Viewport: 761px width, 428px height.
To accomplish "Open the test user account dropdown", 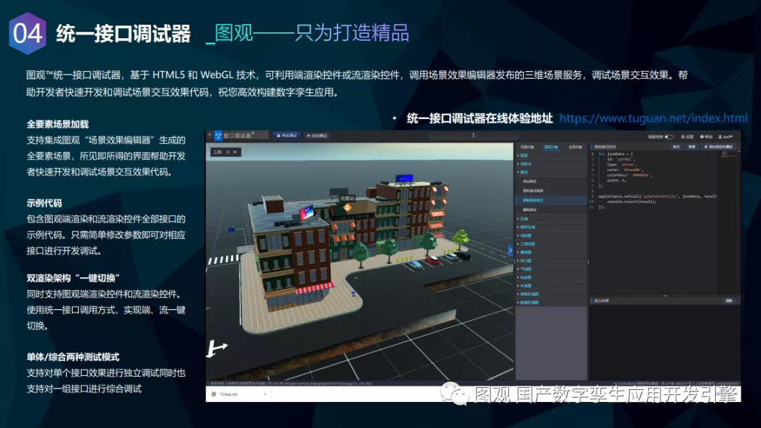I will pyautogui.click(x=725, y=137).
